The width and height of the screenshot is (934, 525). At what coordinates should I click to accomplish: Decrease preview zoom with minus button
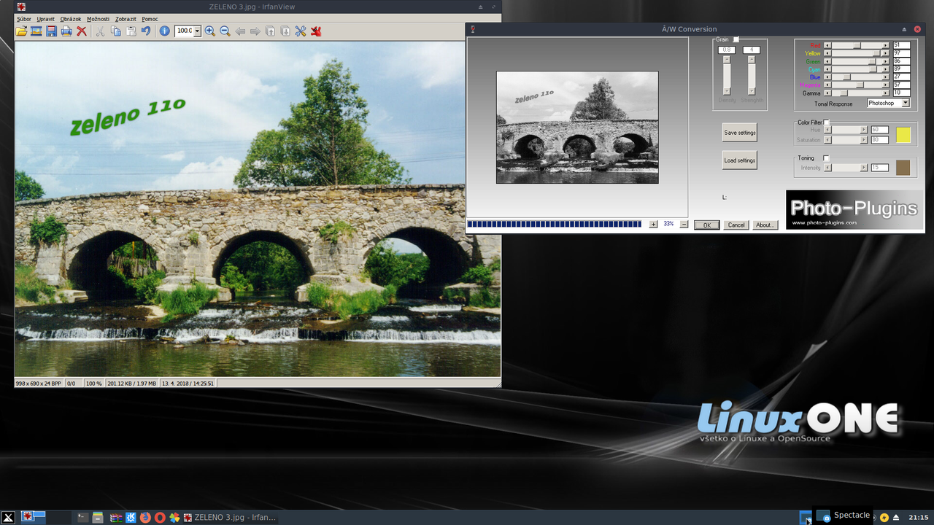coord(684,224)
